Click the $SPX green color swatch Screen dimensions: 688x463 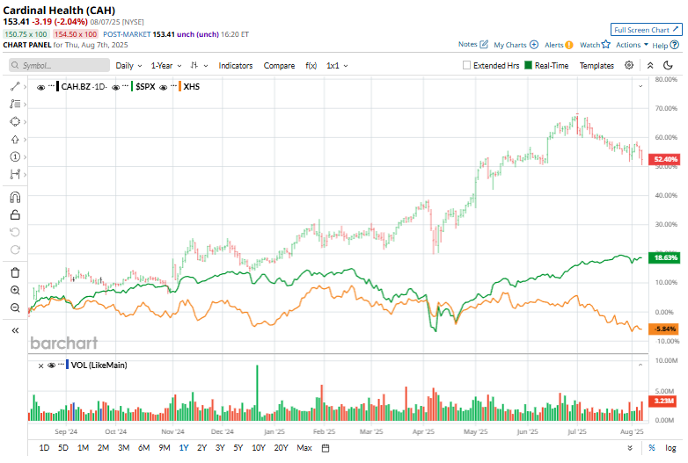click(x=132, y=86)
